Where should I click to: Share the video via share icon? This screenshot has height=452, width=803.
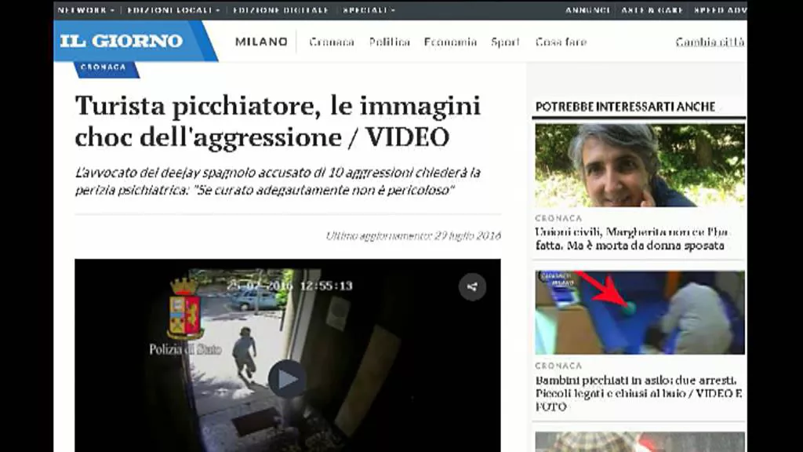[472, 287]
